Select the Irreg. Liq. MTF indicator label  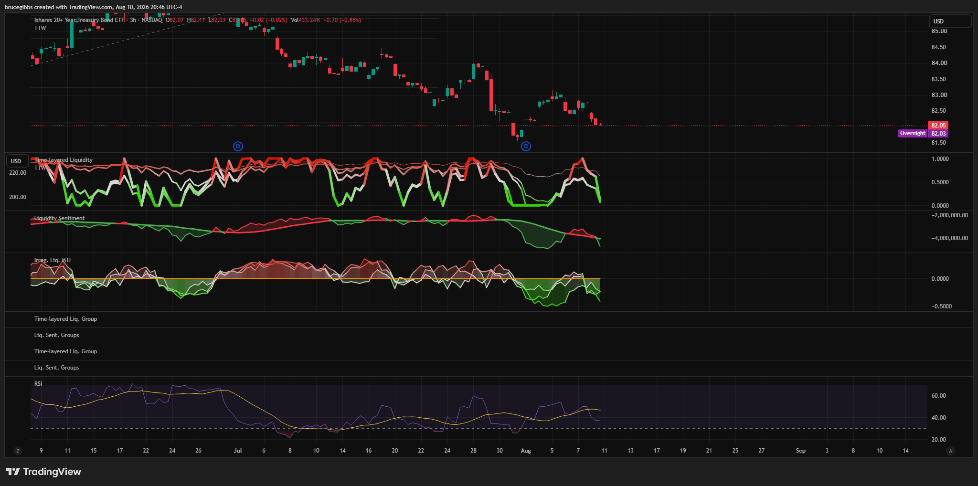pos(53,260)
